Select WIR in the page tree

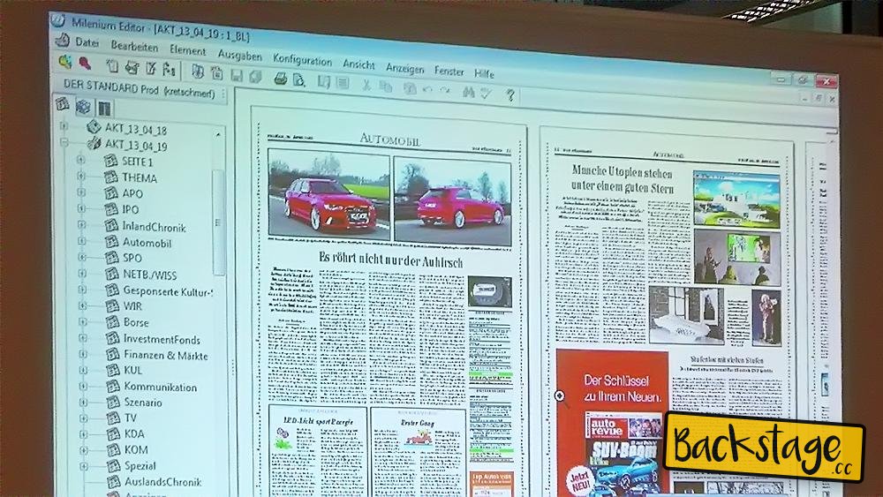tap(133, 306)
